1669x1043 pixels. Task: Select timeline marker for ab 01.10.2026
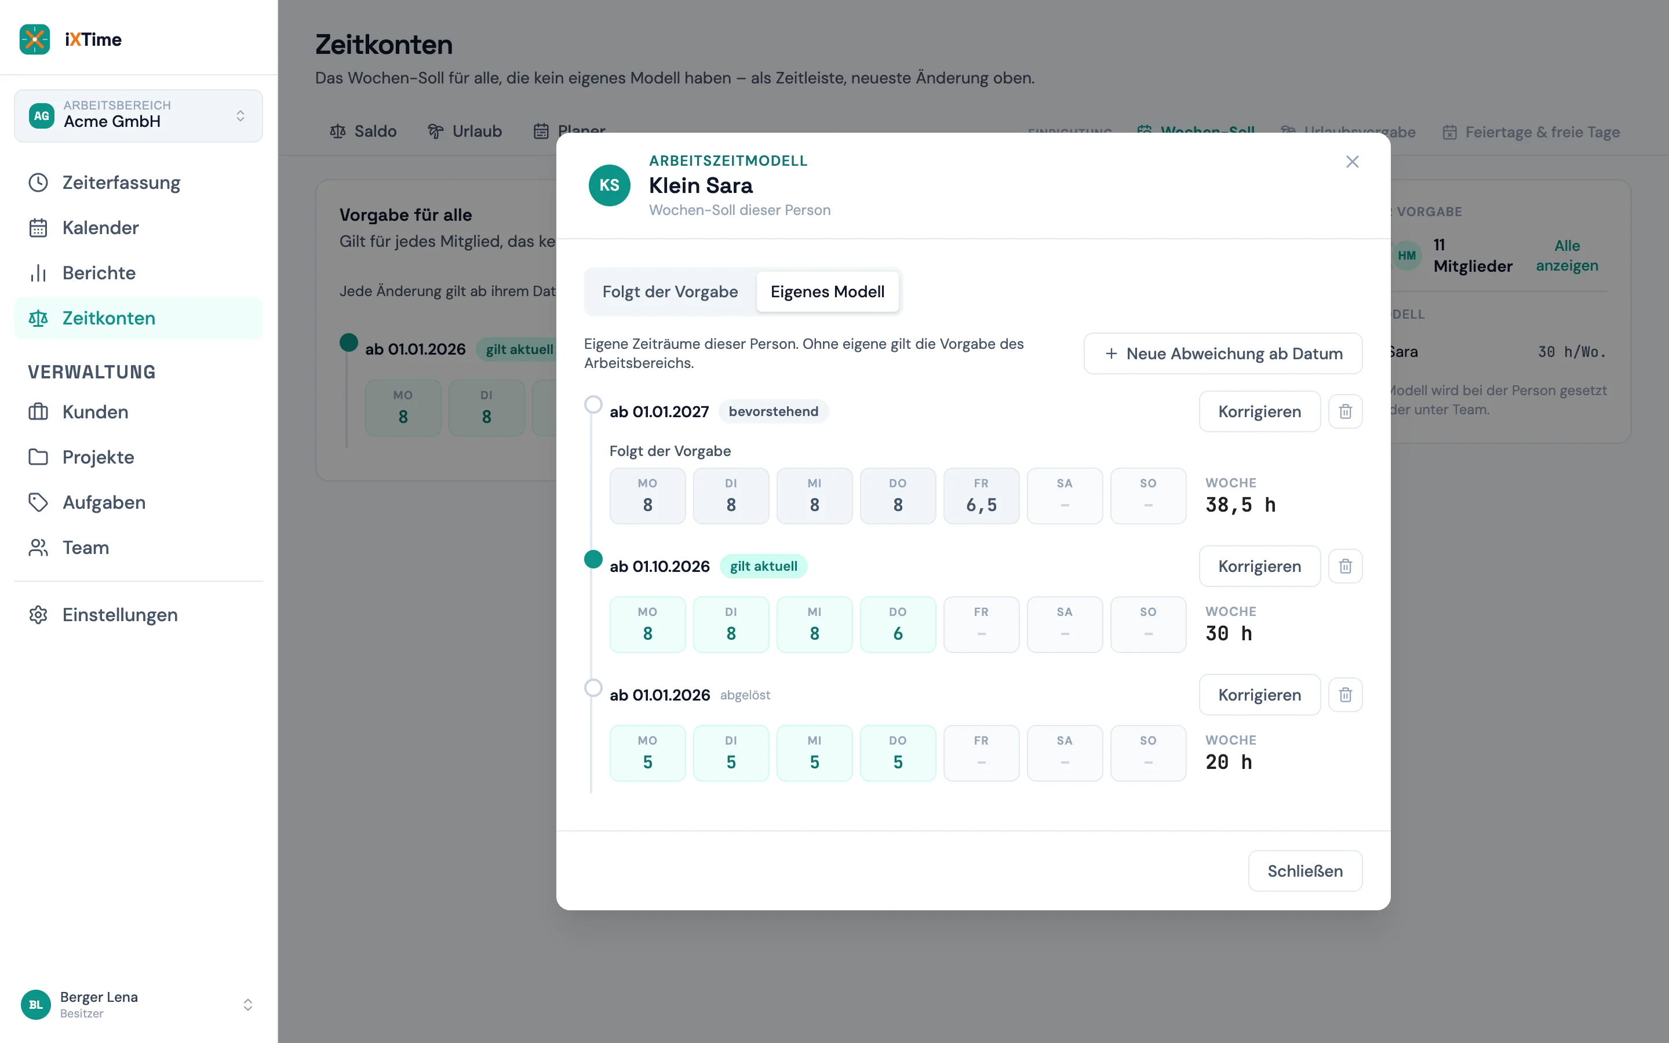[593, 559]
